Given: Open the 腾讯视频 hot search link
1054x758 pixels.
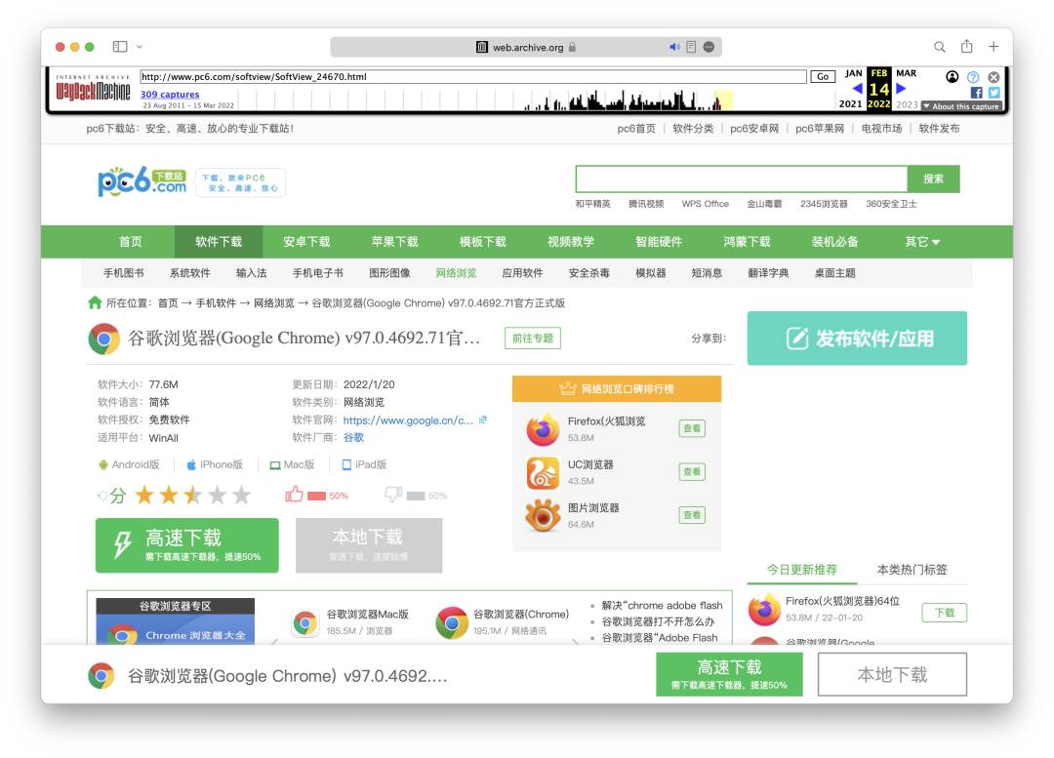Looking at the screenshot, I should click(x=646, y=204).
